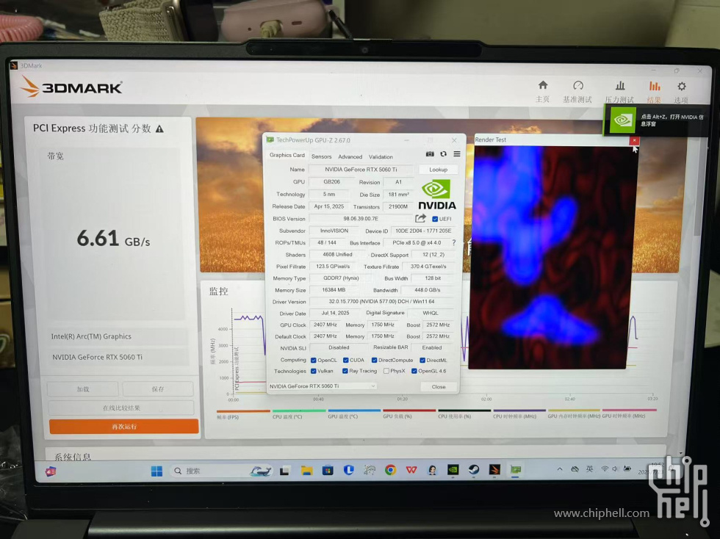The height and width of the screenshot is (539, 720).
Task: Click the Device ID 10DE 2D04 value
Action: pyautogui.click(x=423, y=231)
